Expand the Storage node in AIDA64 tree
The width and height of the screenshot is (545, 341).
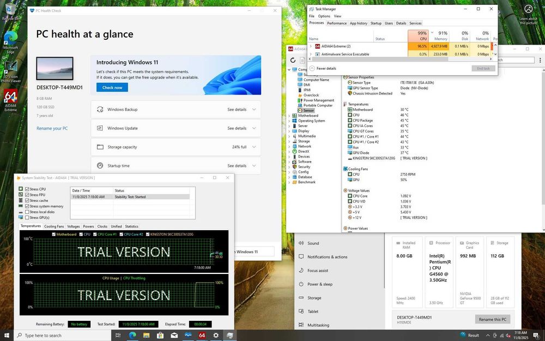[289, 141]
